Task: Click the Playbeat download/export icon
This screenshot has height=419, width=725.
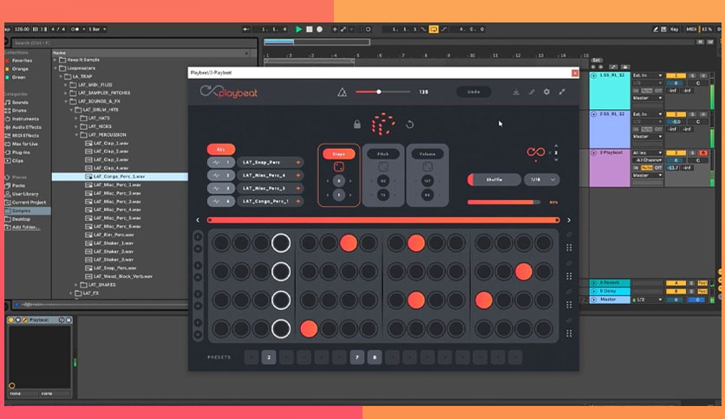Action: pyautogui.click(x=516, y=93)
